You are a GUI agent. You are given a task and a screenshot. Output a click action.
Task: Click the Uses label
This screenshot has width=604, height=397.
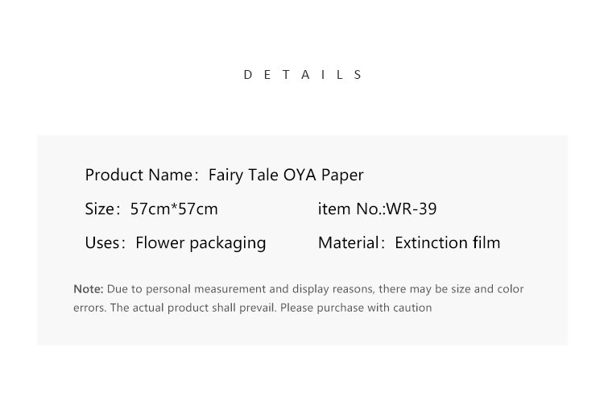click(x=102, y=243)
